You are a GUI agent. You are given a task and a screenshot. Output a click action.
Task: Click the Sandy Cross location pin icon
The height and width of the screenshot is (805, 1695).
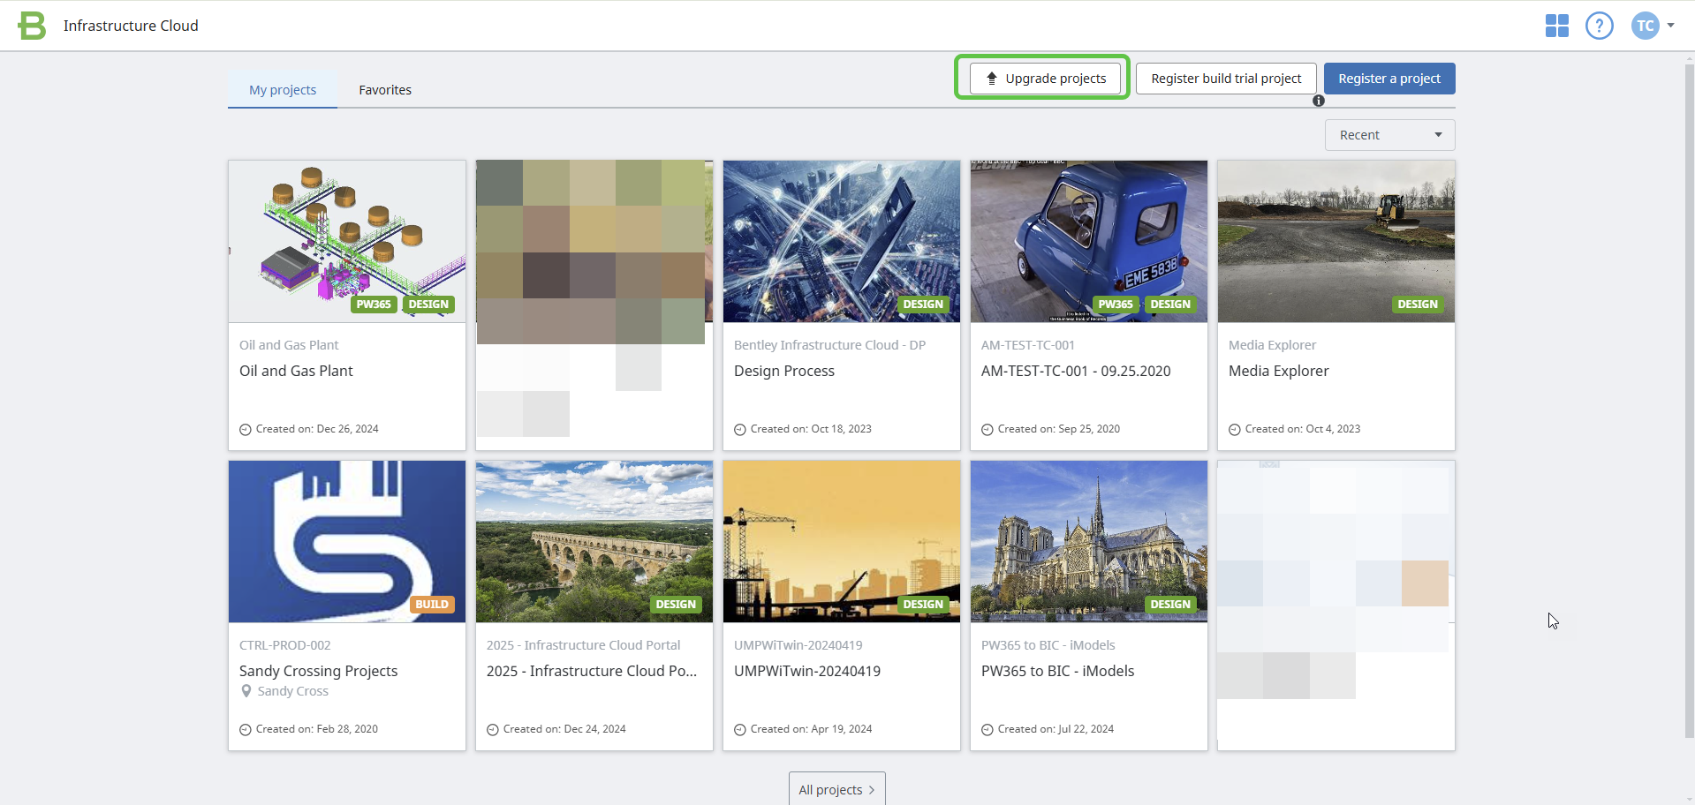(246, 691)
